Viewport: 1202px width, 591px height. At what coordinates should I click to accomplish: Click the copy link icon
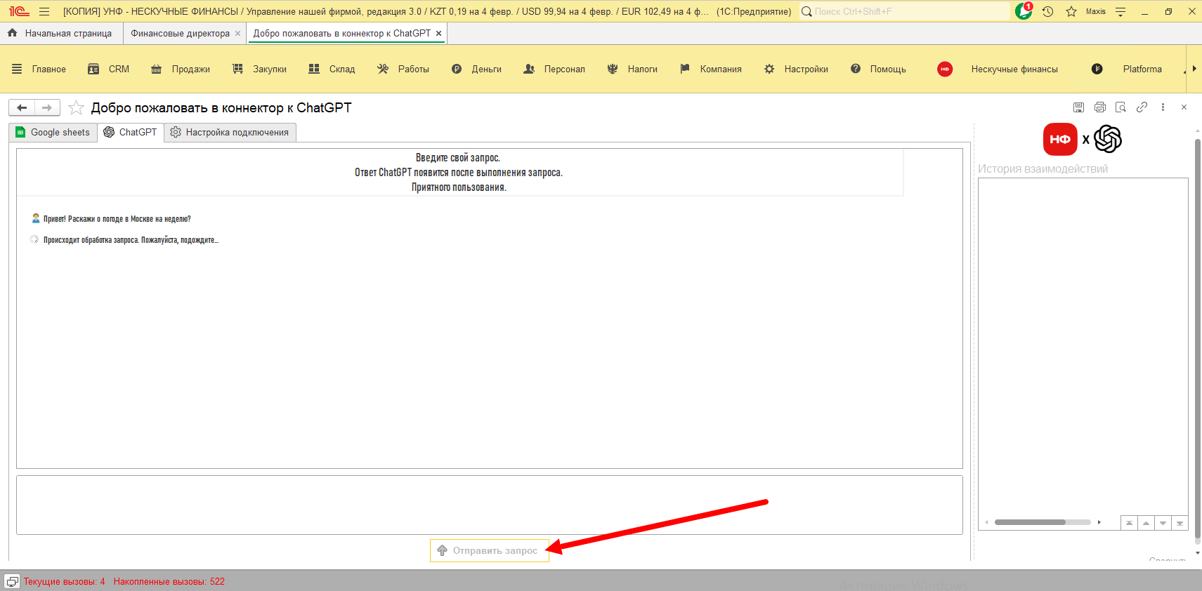(1142, 107)
